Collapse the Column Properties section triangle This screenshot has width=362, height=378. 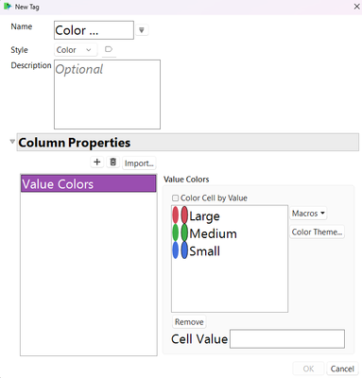point(12,142)
